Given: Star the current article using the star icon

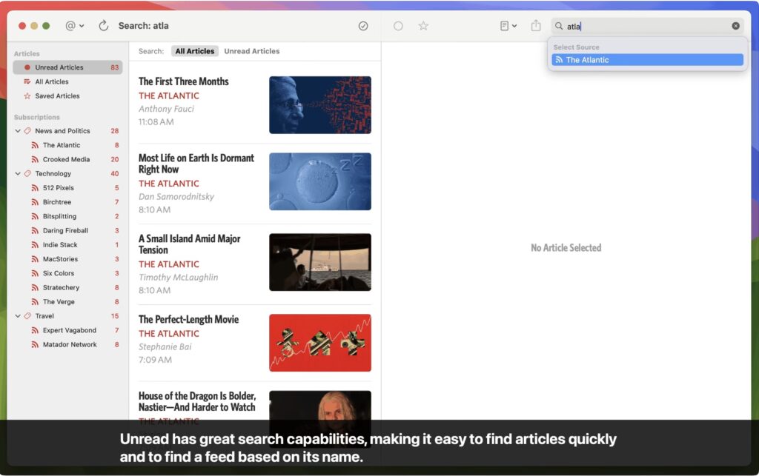Looking at the screenshot, I should pos(423,25).
